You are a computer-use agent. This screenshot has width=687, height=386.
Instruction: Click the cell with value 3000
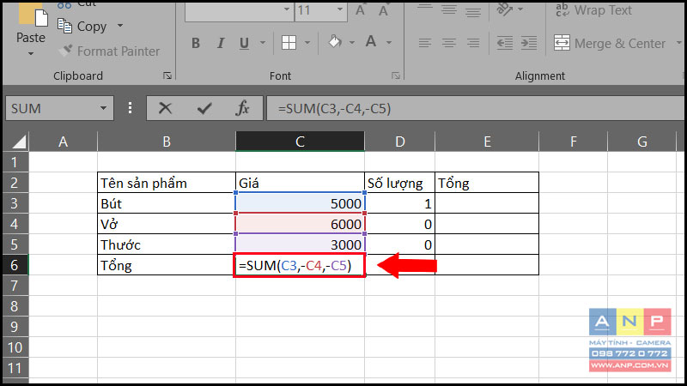coord(300,244)
